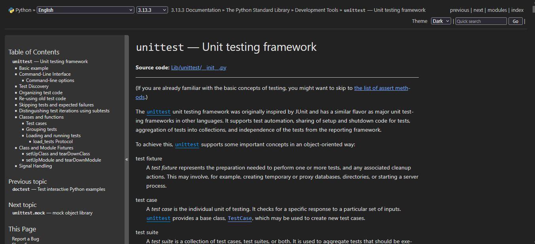
Task: Click the Python breadcrumb link
Action: 23,10
